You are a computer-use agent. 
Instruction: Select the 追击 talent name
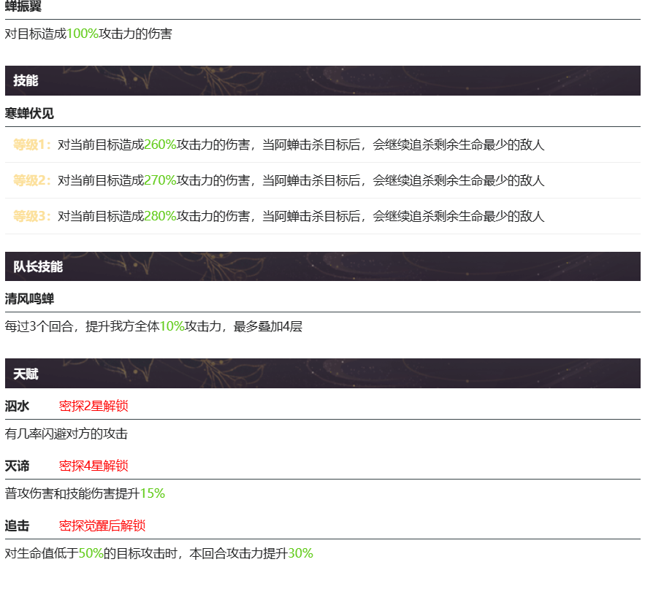pos(18,526)
